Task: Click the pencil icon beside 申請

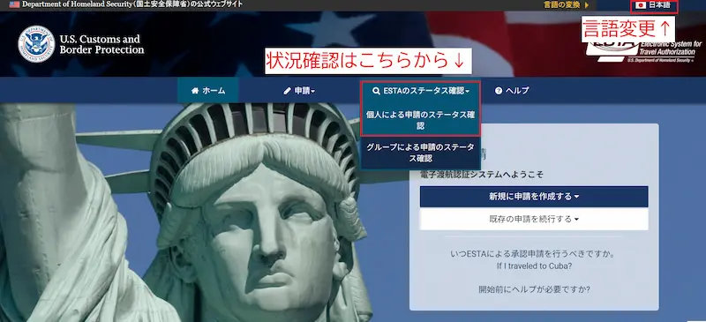Action: pyautogui.click(x=288, y=91)
